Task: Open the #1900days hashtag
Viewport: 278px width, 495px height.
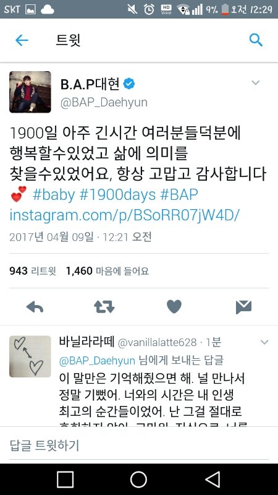Action: (117, 195)
